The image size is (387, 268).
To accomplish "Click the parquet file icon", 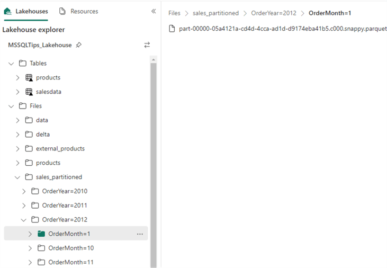I will [x=172, y=29].
